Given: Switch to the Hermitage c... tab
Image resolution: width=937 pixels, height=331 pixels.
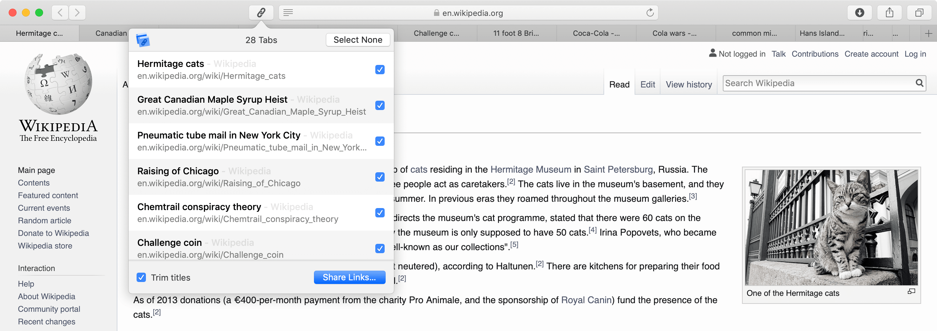Looking at the screenshot, I should coord(39,33).
